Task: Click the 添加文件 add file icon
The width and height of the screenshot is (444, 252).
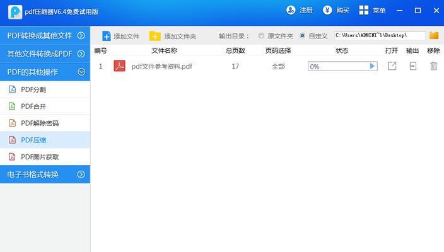Action: point(107,36)
